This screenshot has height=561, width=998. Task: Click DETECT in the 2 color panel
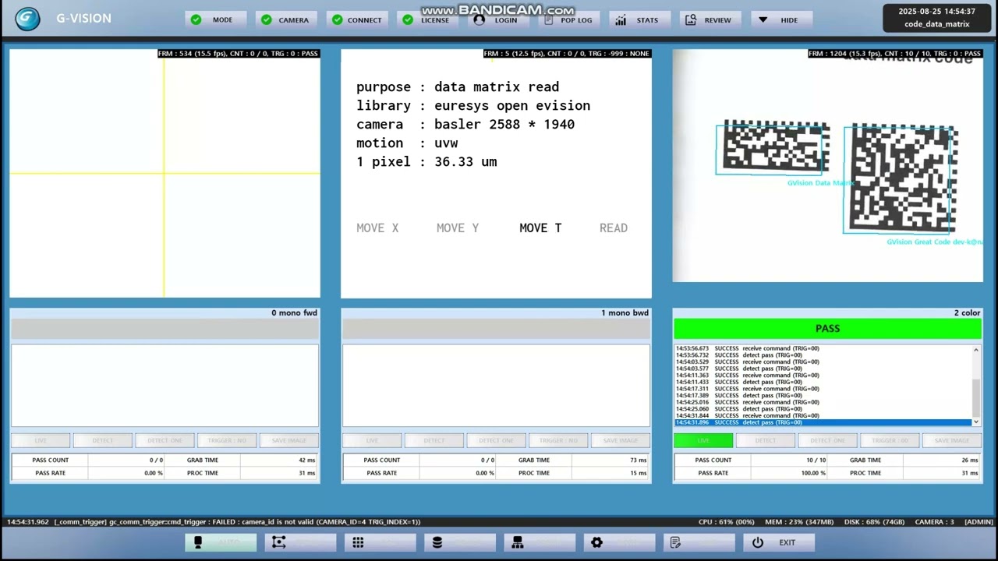pyautogui.click(x=766, y=440)
